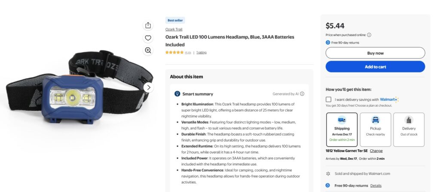The image size is (440, 192).
Task: Select the Pickup fulfillment option
Action: (376, 130)
